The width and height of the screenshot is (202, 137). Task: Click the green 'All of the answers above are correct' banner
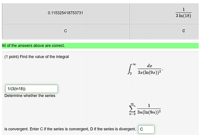[100, 46]
